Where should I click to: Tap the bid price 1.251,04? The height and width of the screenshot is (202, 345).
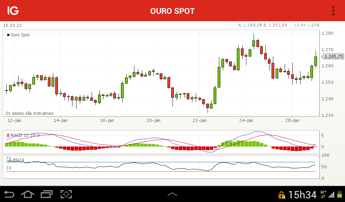(278, 25)
